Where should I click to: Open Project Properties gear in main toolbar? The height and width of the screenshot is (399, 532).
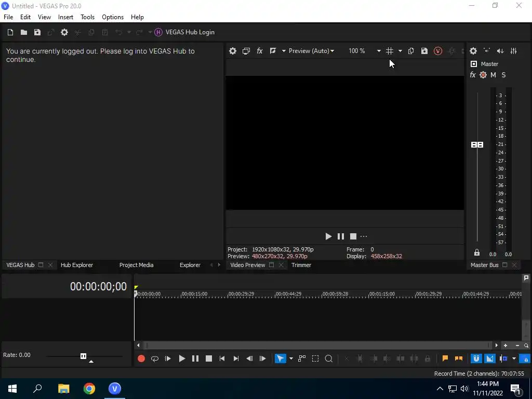(x=64, y=32)
